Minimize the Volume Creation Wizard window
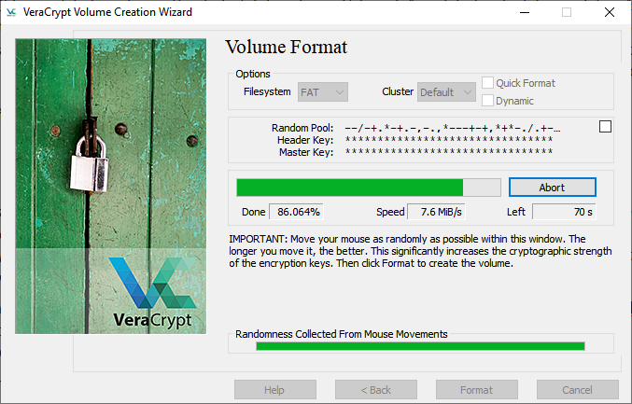The width and height of the screenshot is (632, 404). coord(523,12)
